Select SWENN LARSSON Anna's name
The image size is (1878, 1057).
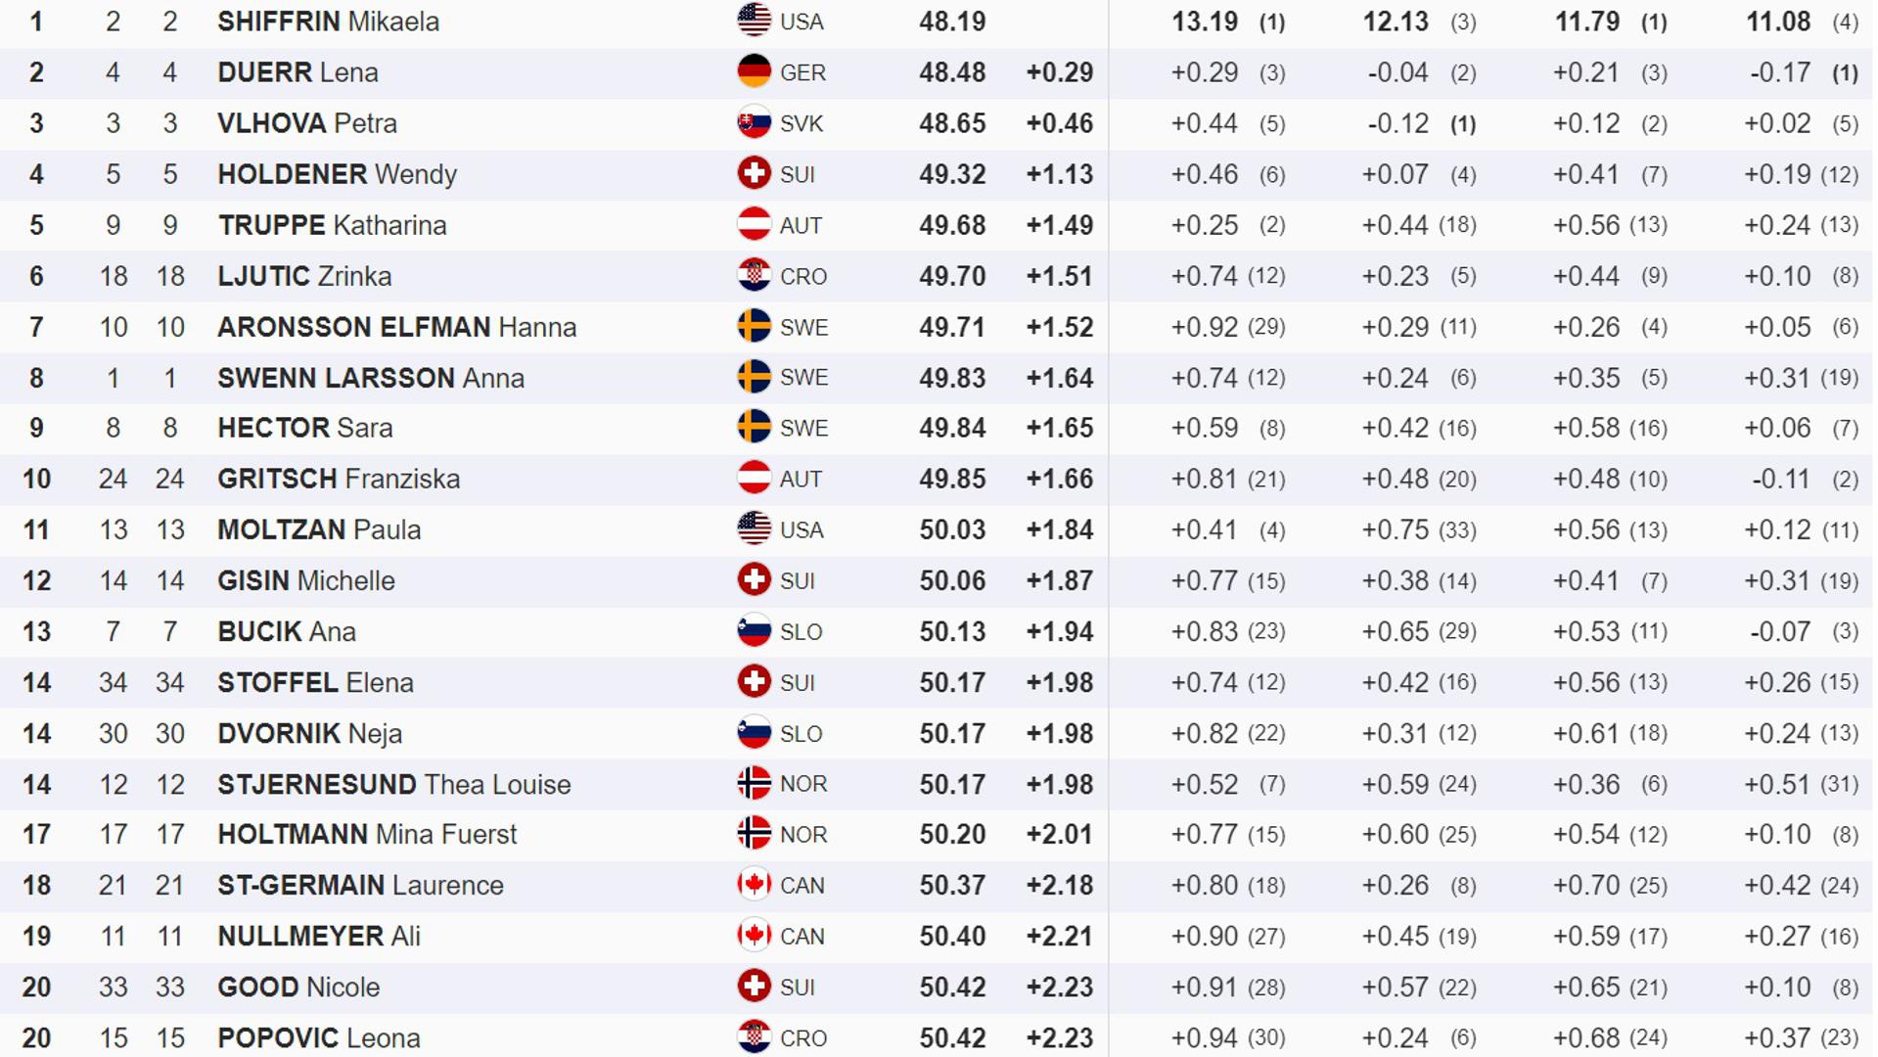[x=370, y=378]
